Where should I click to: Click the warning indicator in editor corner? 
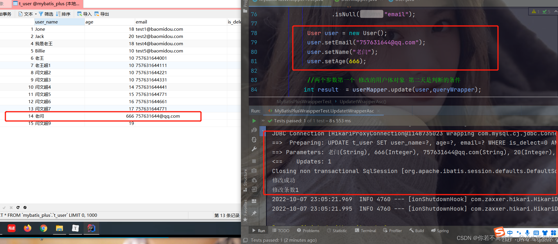coord(535,12)
